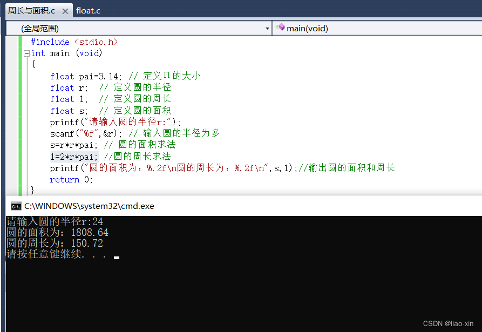Open the main(void) member dropdown
This screenshot has height=332, width=482.
[378, 28]
